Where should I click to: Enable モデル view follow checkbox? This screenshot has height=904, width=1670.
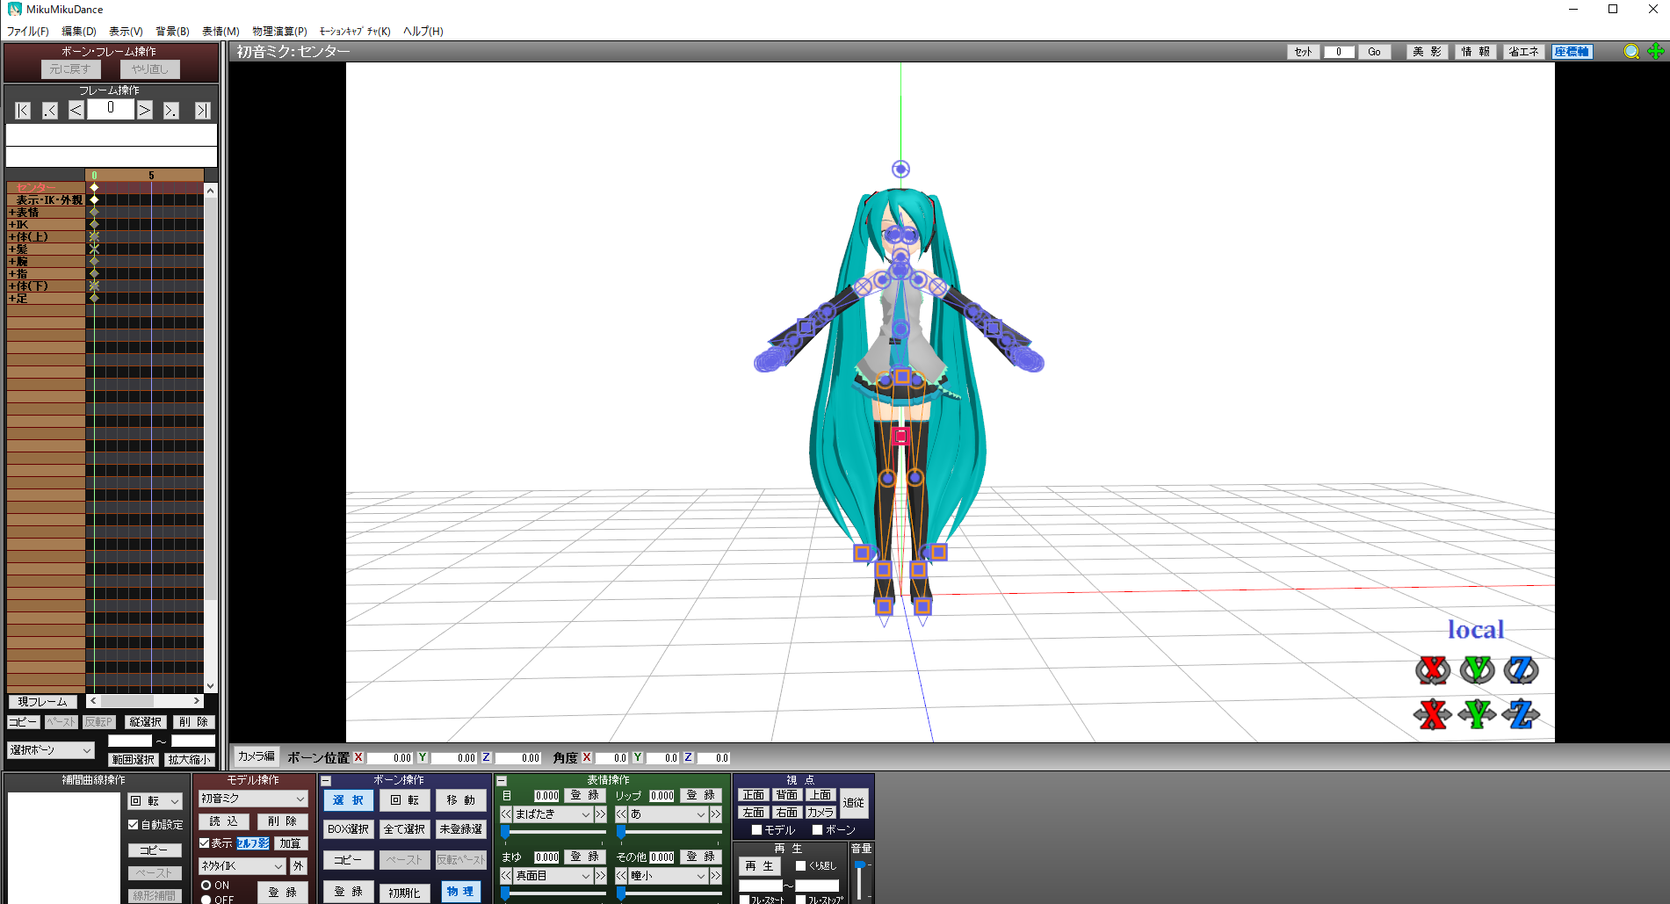point(756,830)
